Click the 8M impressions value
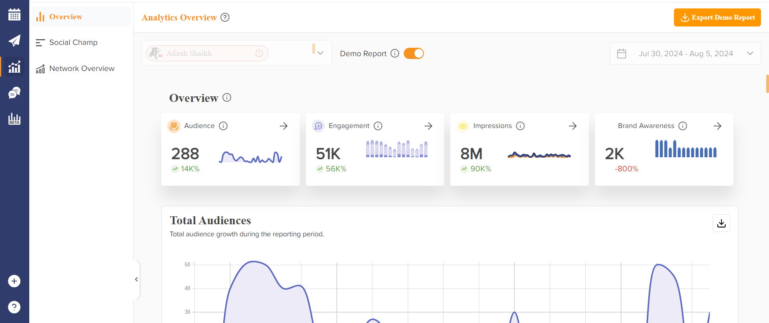This screenshot has width=769, height=323. click(x=472, y=154)
